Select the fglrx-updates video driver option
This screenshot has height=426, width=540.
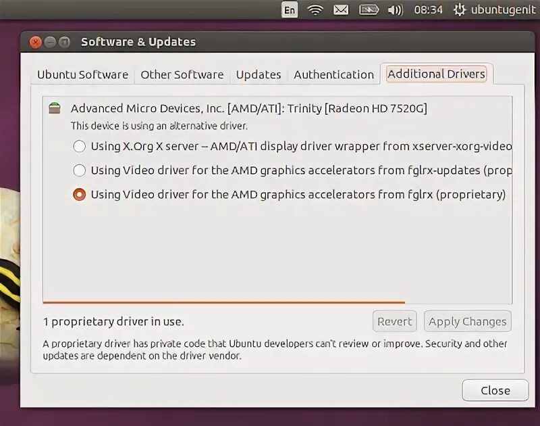point(292,170)
